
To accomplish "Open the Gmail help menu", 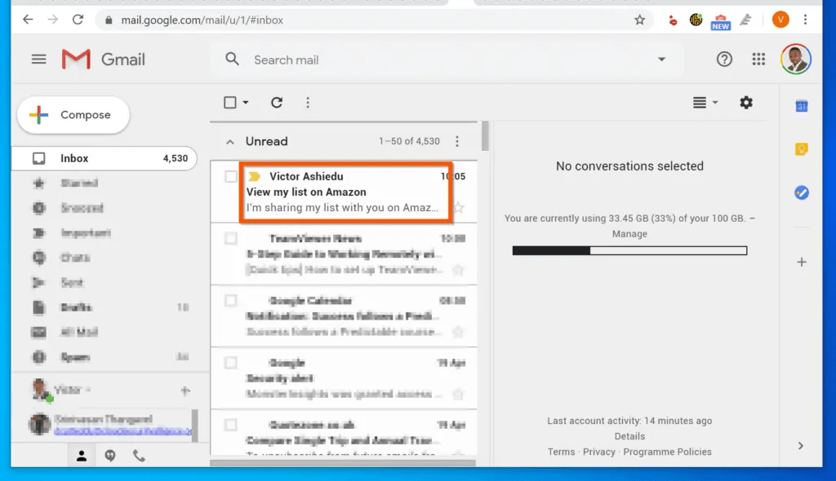I will (724, 59).
